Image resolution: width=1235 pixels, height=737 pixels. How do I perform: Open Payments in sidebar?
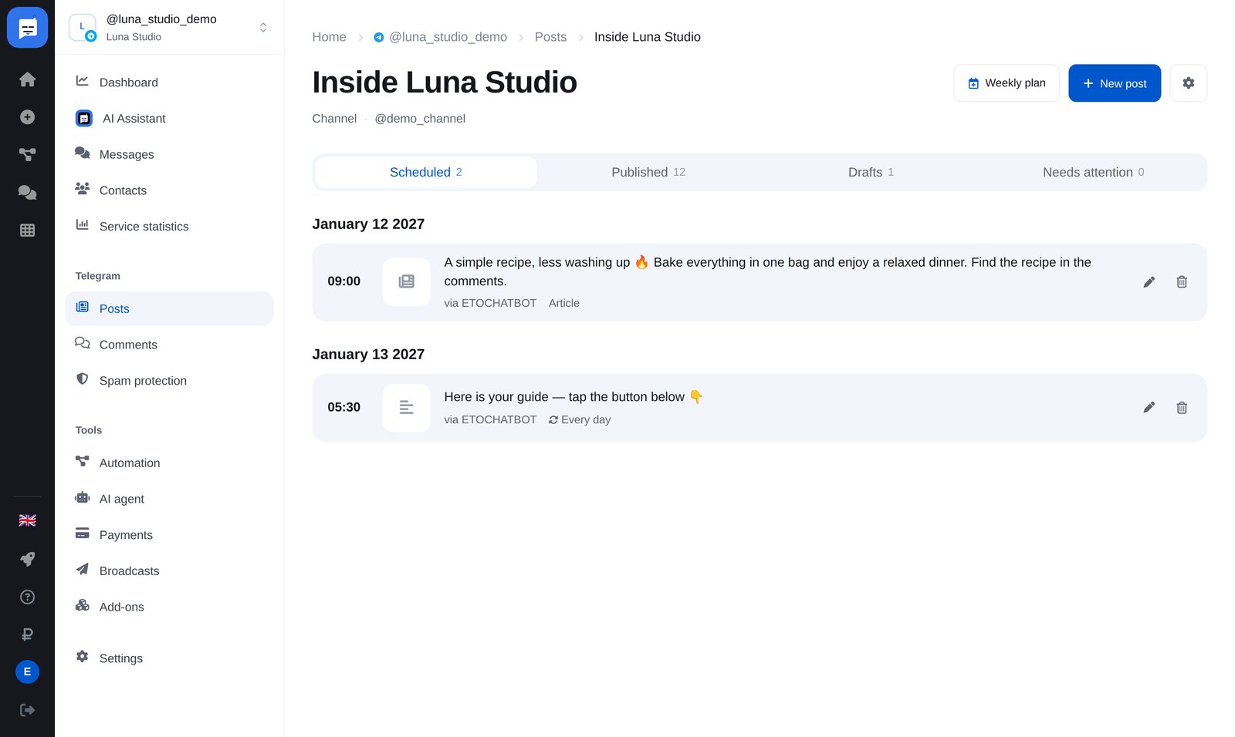pos(170,535)
